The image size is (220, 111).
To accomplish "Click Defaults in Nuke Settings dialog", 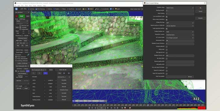I will coord(200,18).
